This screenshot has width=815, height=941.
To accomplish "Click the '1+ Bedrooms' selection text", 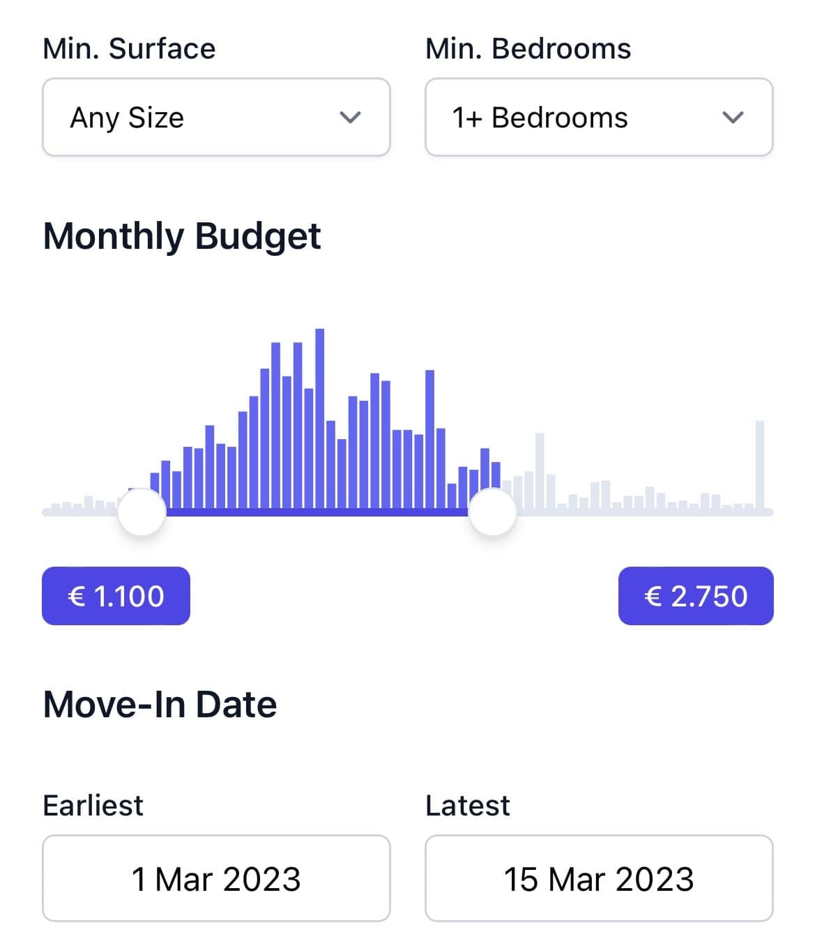I will [540, 118].
